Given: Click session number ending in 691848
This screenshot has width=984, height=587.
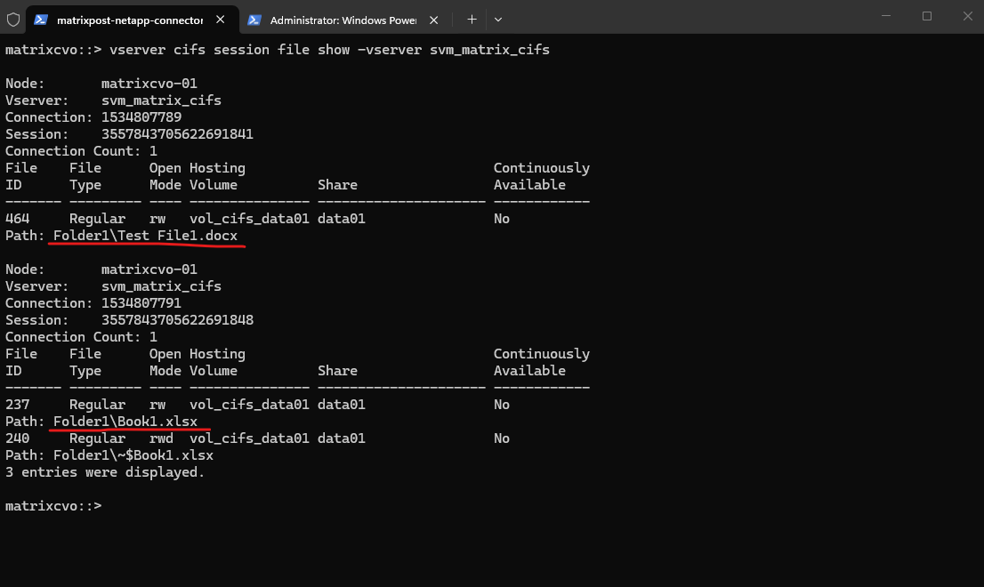Looking at the screenshot, I should point(177,320).
